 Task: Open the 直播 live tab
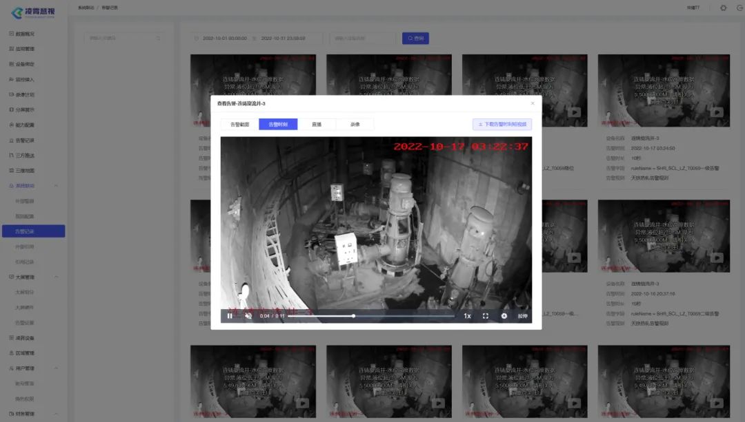point(317,124)
